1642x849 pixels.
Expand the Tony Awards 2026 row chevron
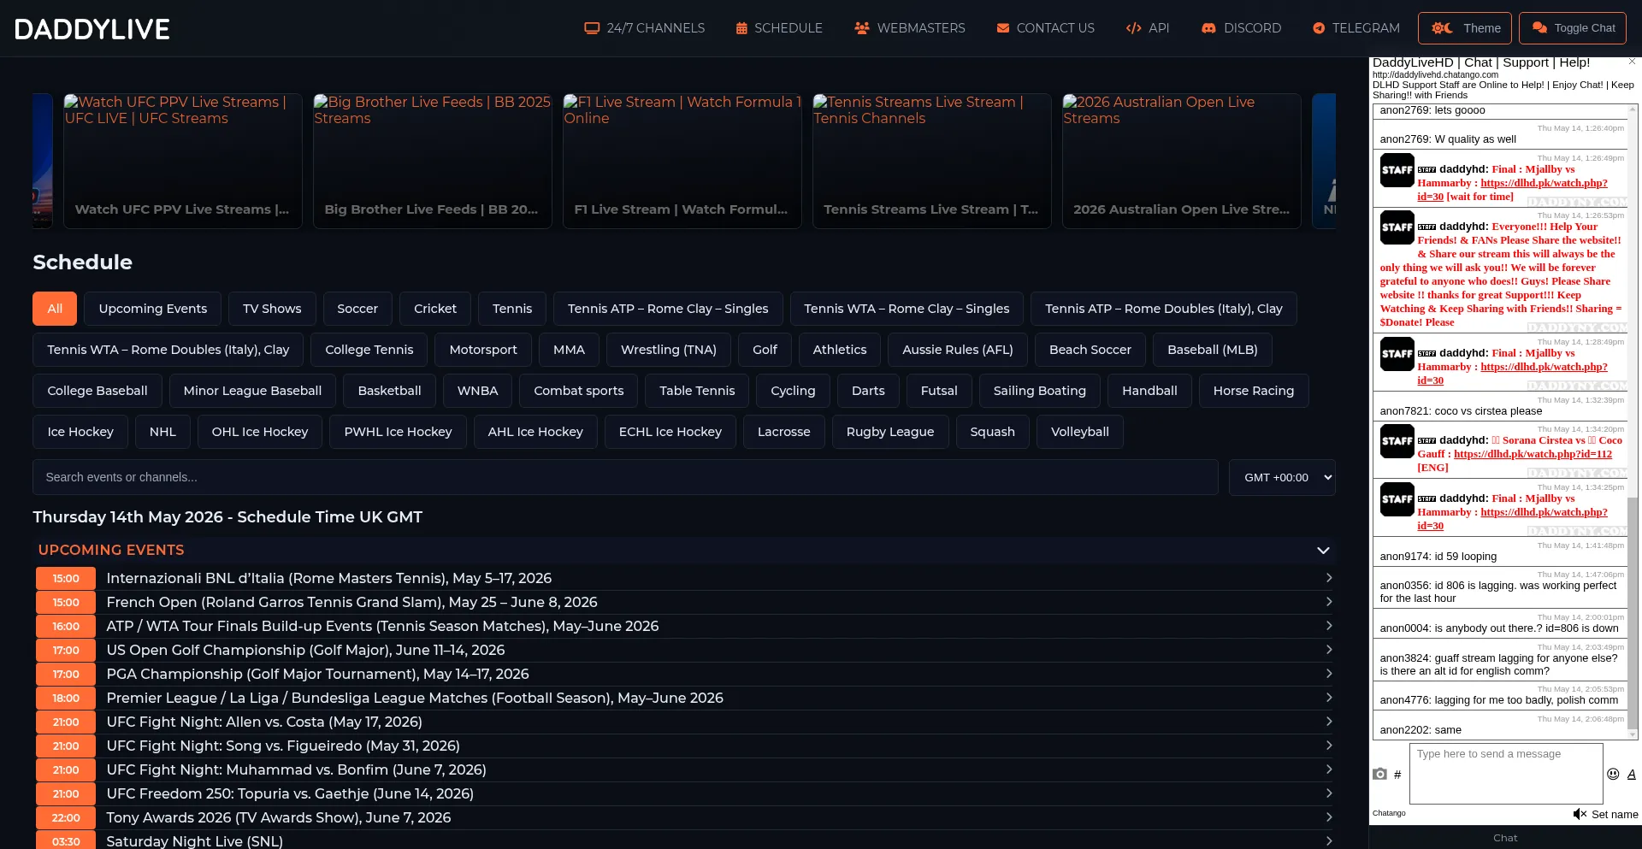pyautogui.click(x=1329, y=817)
